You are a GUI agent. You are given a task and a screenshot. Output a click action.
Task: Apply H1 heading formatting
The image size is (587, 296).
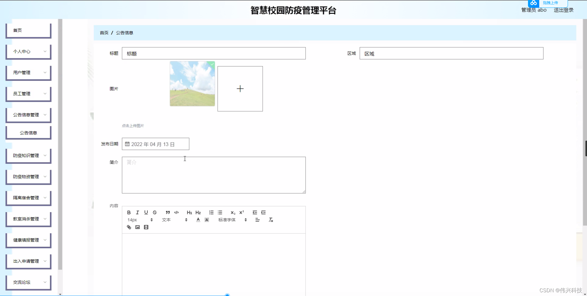[x=190, y=212]
